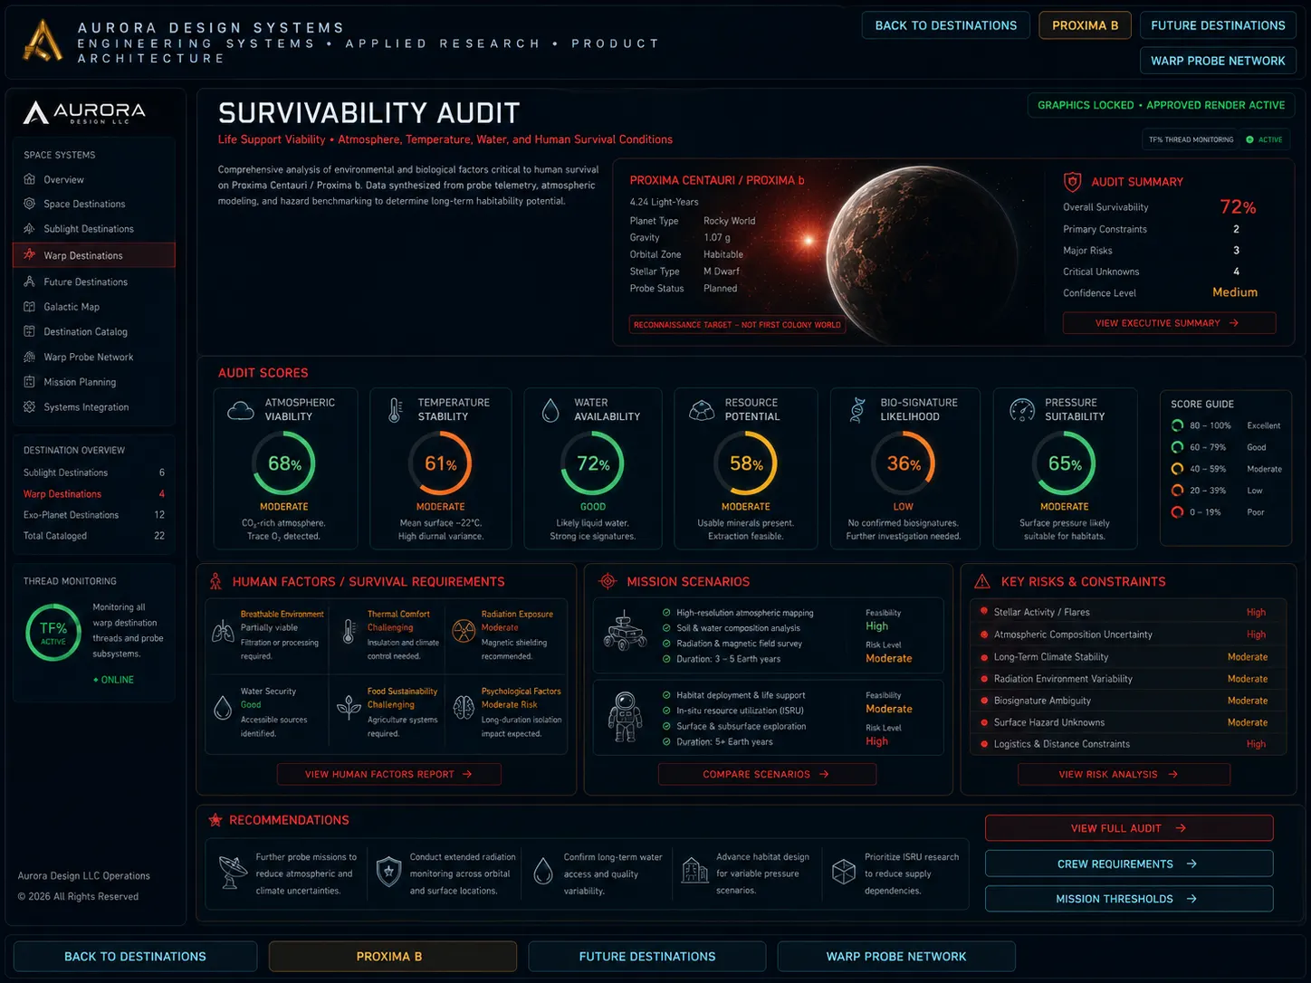Viewport: 1311px width, 983px height.
Task: Click the astronaut icon in Mission Scenarios
Action: click(625, 716)
